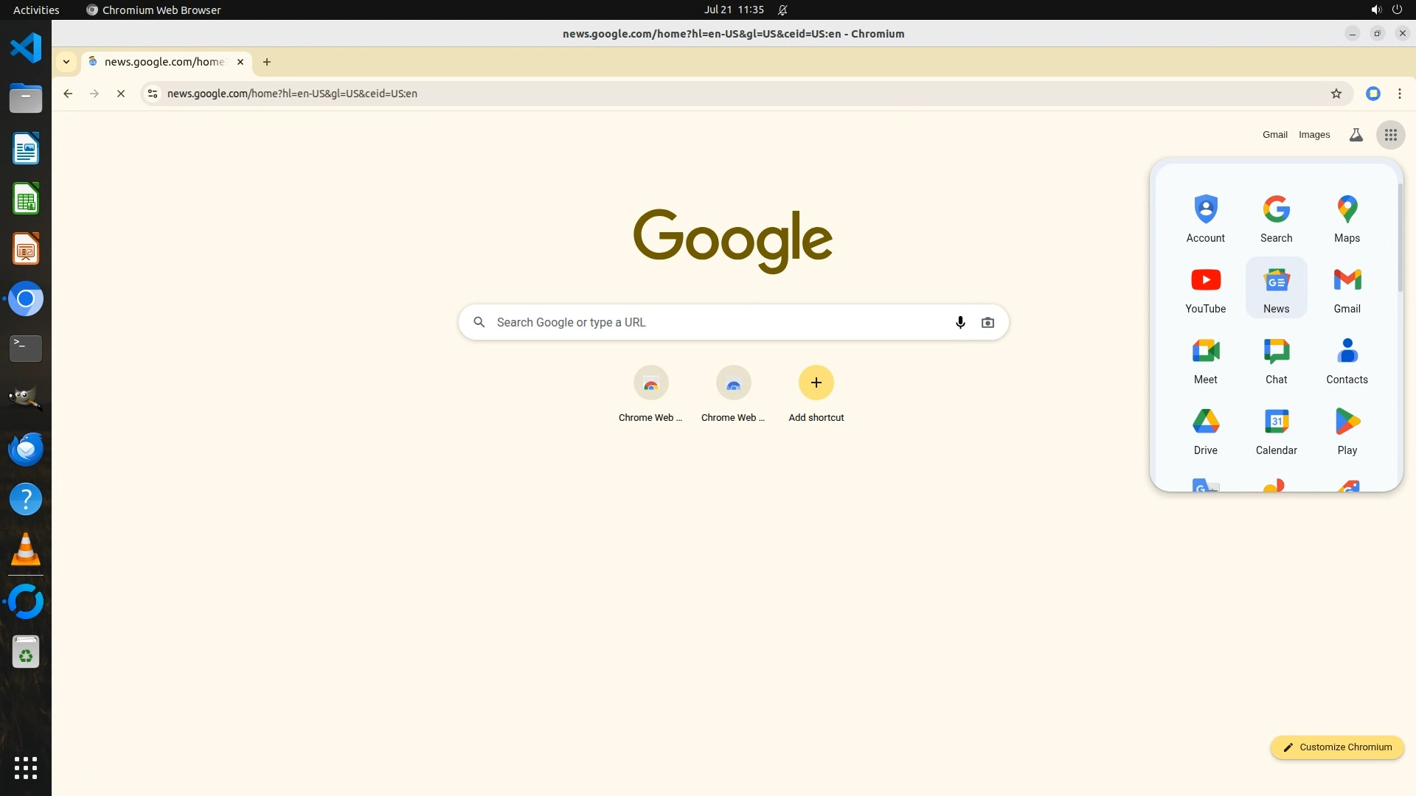Open YouTube from the apps panel
1416x796 pixels.
tap(1205, 288)
